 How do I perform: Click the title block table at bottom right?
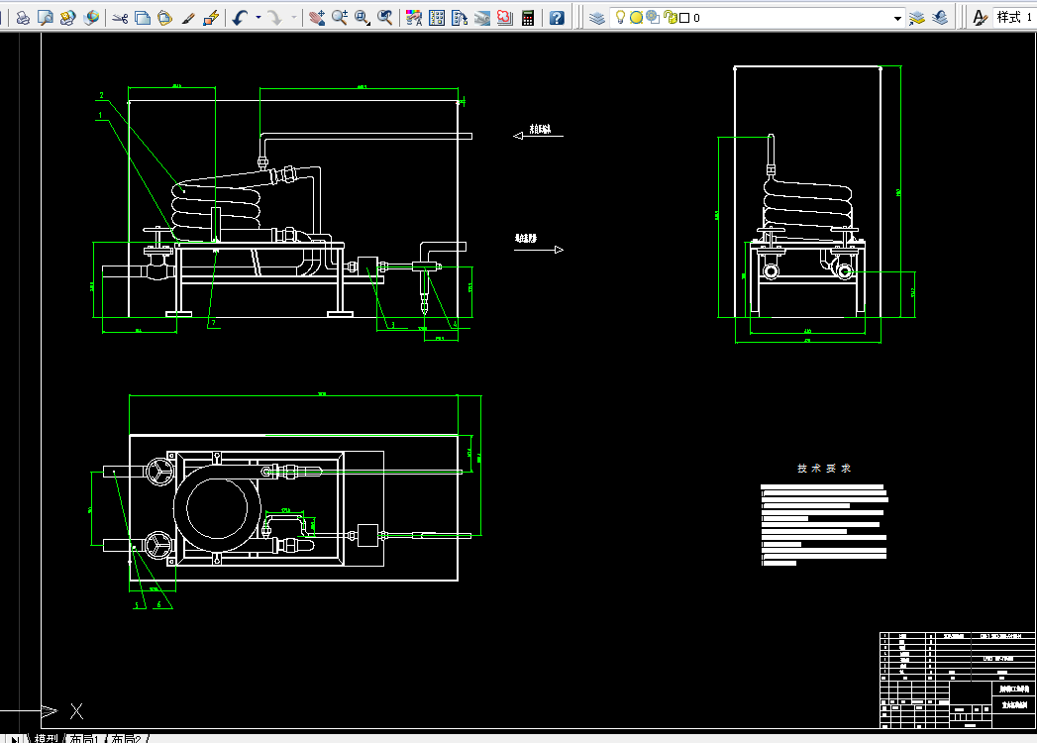tap(957, 681)
